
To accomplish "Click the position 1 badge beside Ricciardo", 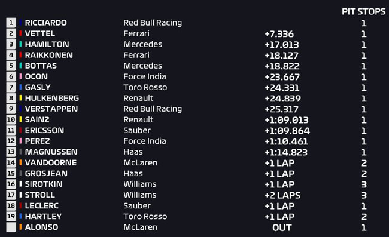I will (x=11, y=23).
